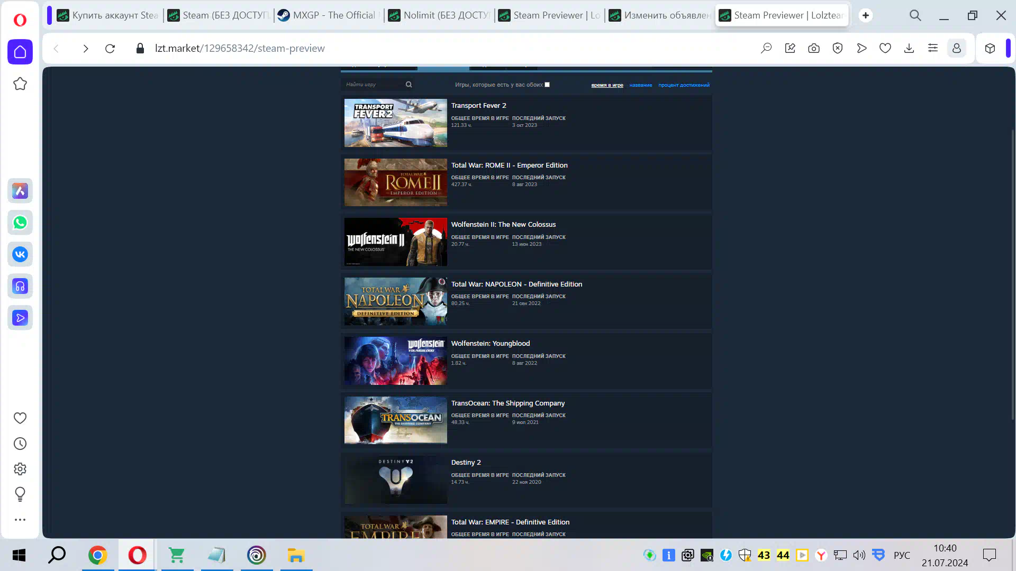This screenshot has height=571, width=1016.
Task: Open TransOcean: The Shipping Company title
Action: coord(507,403)
